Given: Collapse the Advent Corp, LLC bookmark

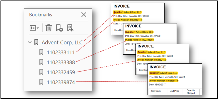Looking at the screenshot, I should pyautogui.click(x=30, y=42).
